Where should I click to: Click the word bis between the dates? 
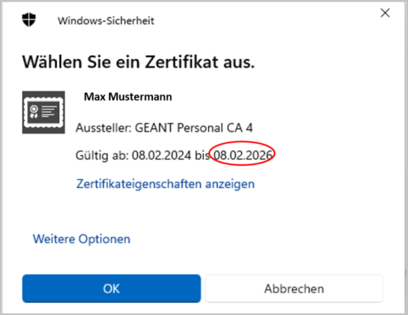pyautogui.click(x=202, y=155)
